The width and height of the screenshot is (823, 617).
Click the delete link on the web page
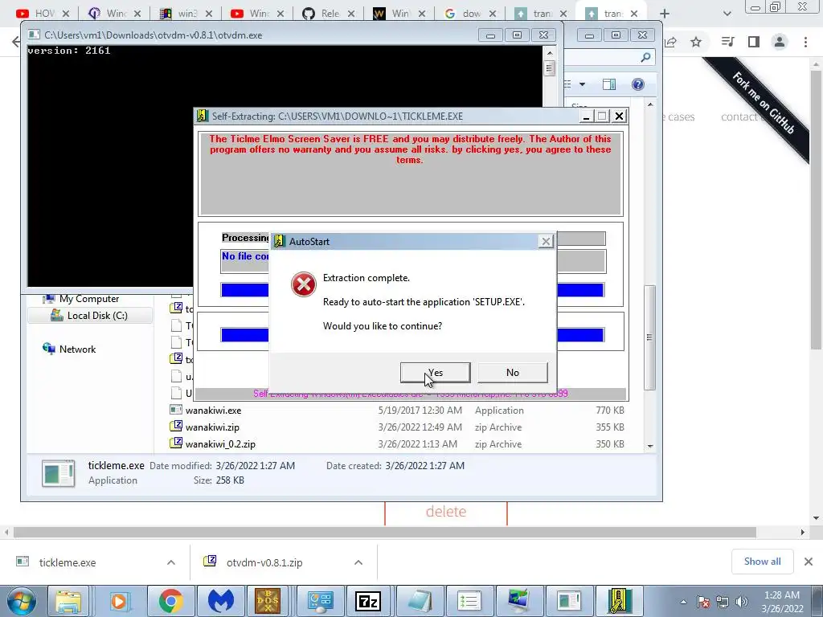(446, 512)
